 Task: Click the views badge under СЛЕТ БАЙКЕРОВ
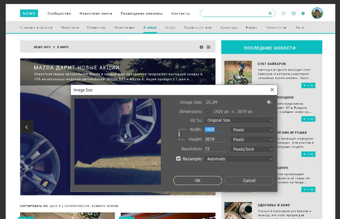(308, 85)
